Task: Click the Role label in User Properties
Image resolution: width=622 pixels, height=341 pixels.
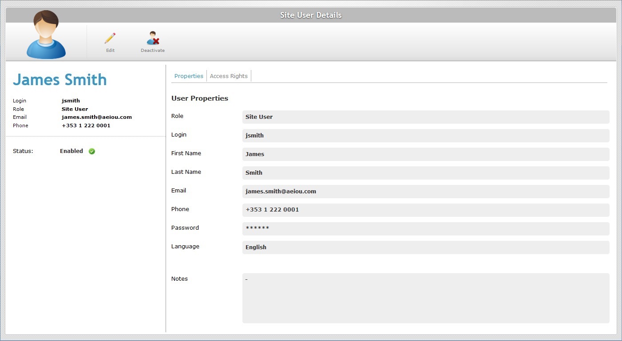Action: [177, 116]
